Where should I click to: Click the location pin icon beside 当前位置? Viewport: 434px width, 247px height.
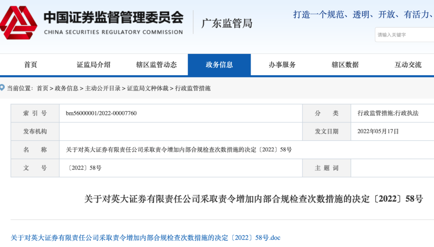[2, 88]
